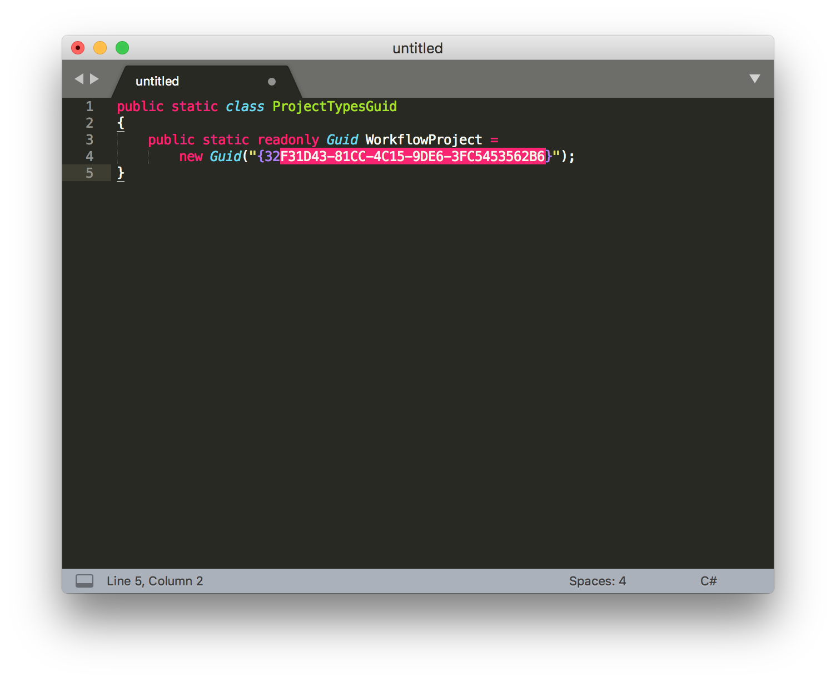Click the red close traffic light
Screen dimensions: 836x682
[x=78, y=48]
